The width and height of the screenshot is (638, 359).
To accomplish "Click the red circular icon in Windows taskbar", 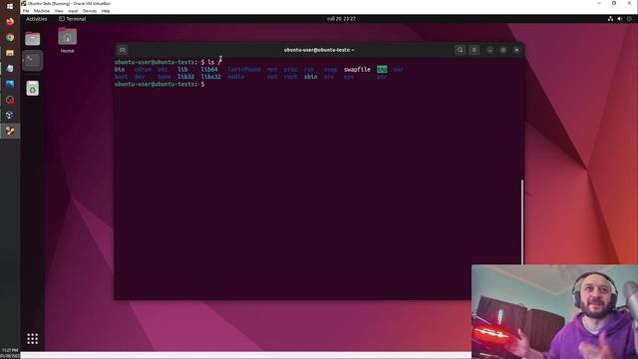I will tap(10, 100).
